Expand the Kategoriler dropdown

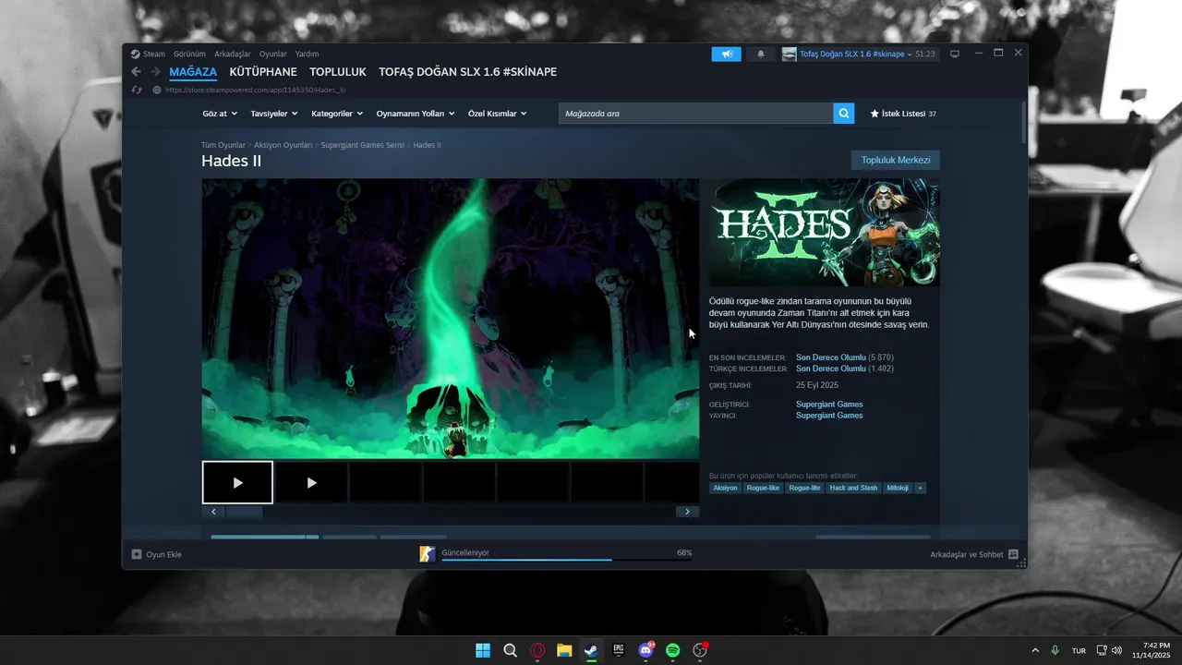point(337,114)
